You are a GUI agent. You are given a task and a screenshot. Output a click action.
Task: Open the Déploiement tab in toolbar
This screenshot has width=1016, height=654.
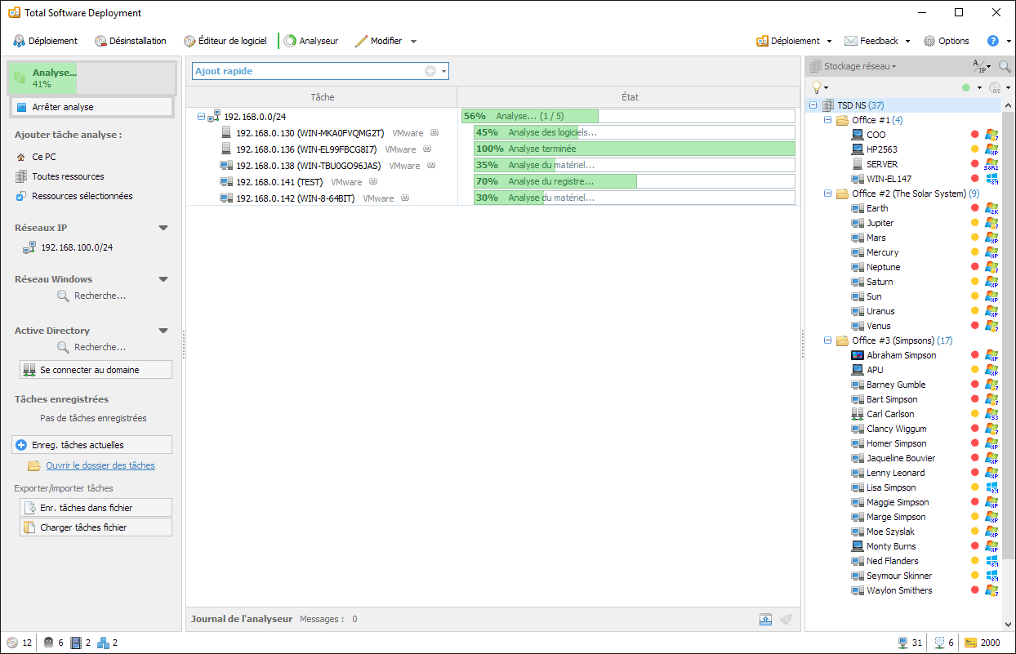pos(45,41)
